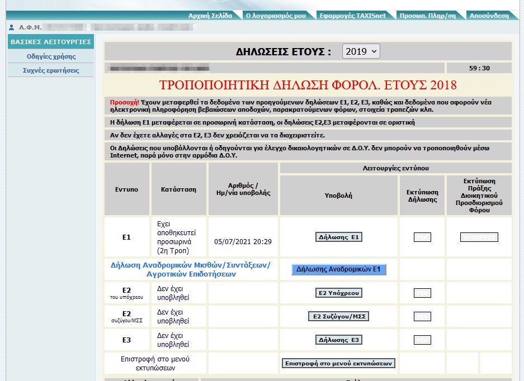
Task: Click the Υποβολή column header
Action: coord(338,196)
